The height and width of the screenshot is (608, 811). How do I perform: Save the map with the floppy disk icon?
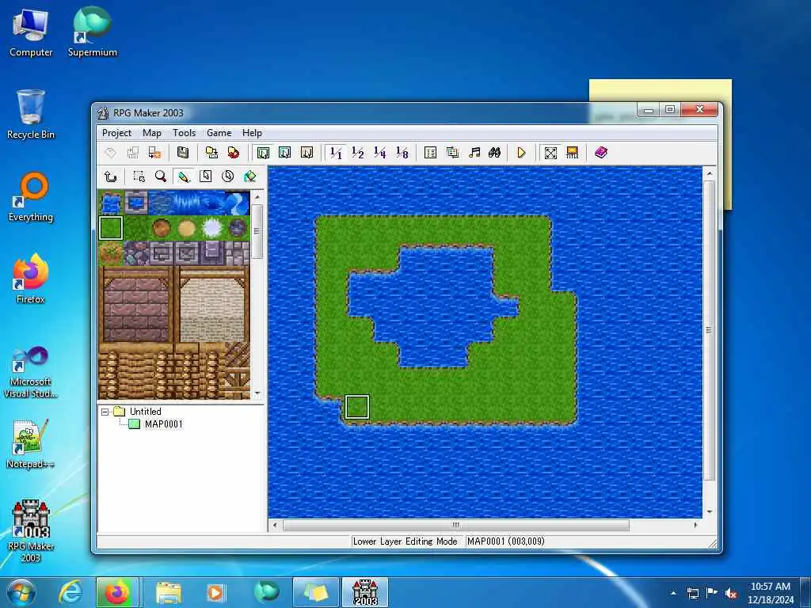pos(183,153)
